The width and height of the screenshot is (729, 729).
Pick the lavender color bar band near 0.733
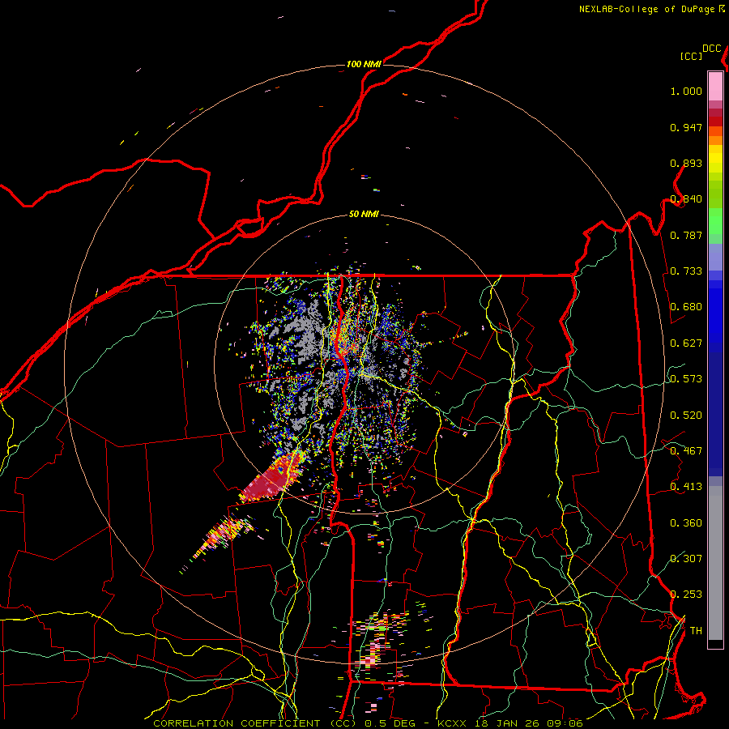(x=715, y=258)
